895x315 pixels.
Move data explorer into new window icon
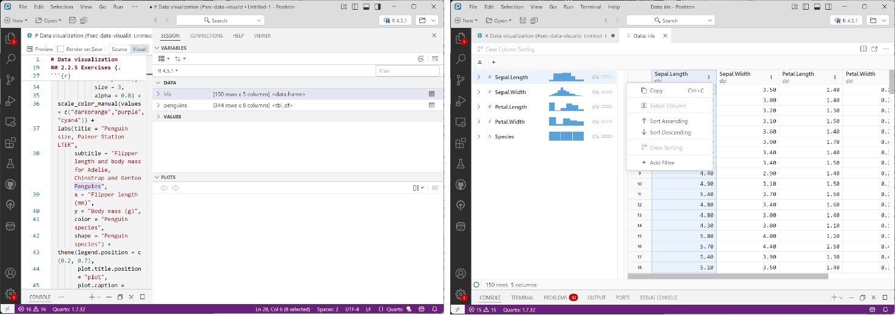875,49
